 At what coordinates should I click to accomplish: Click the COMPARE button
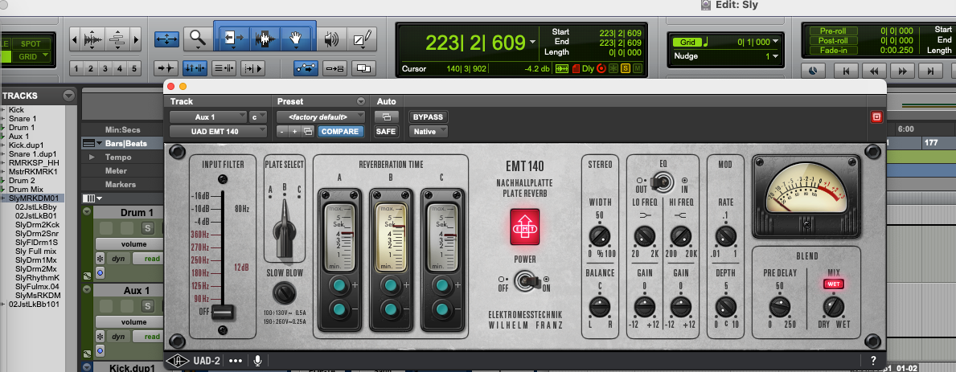click(339, 131)
